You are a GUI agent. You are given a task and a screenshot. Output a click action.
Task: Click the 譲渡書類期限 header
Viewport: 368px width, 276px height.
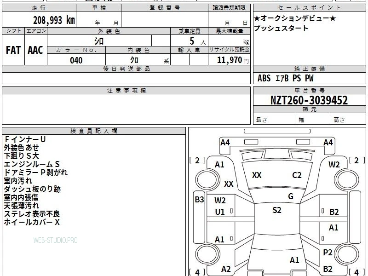[229, 8]
